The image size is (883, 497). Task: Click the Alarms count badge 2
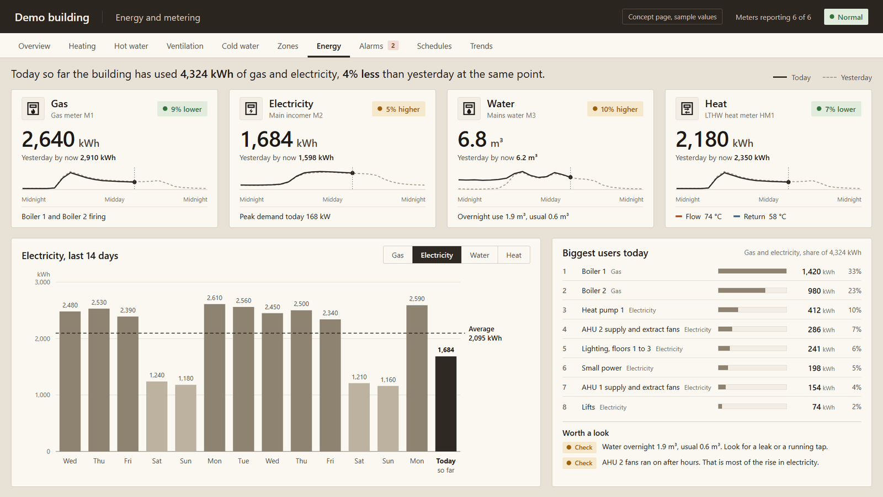click(393, 46)
